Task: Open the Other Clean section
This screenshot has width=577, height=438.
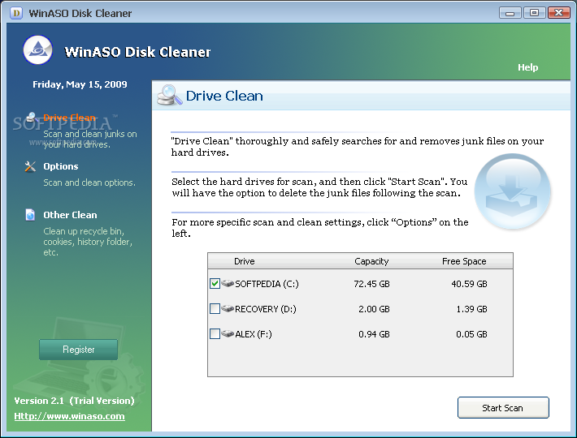Action: point(70,215)
